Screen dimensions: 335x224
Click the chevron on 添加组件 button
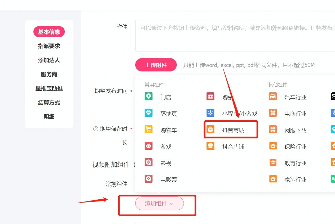[x=172, y=204]
